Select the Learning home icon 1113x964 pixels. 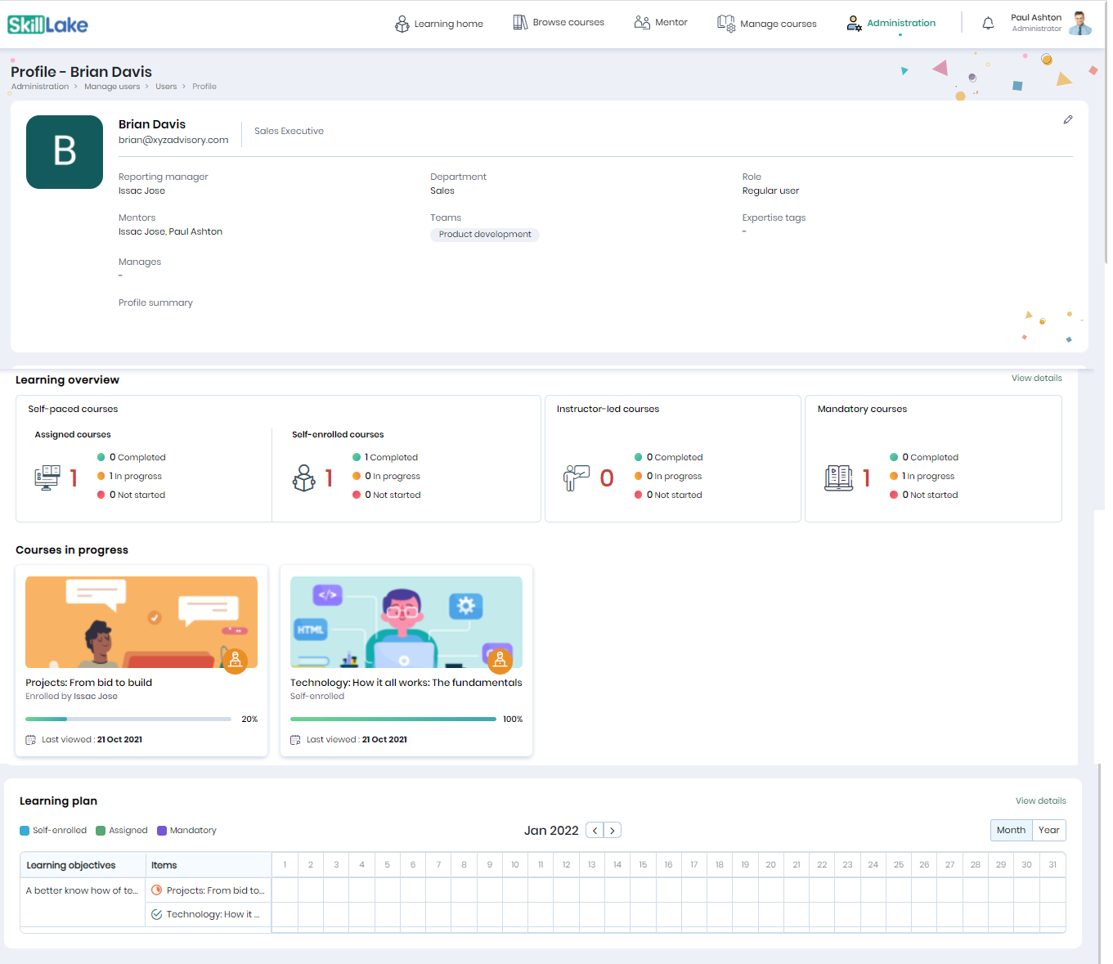tap(402, 23)
